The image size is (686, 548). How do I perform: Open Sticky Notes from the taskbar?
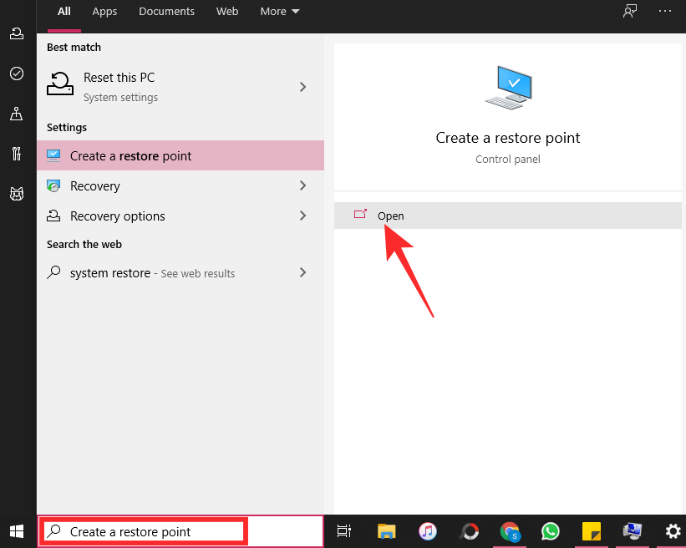592,531
